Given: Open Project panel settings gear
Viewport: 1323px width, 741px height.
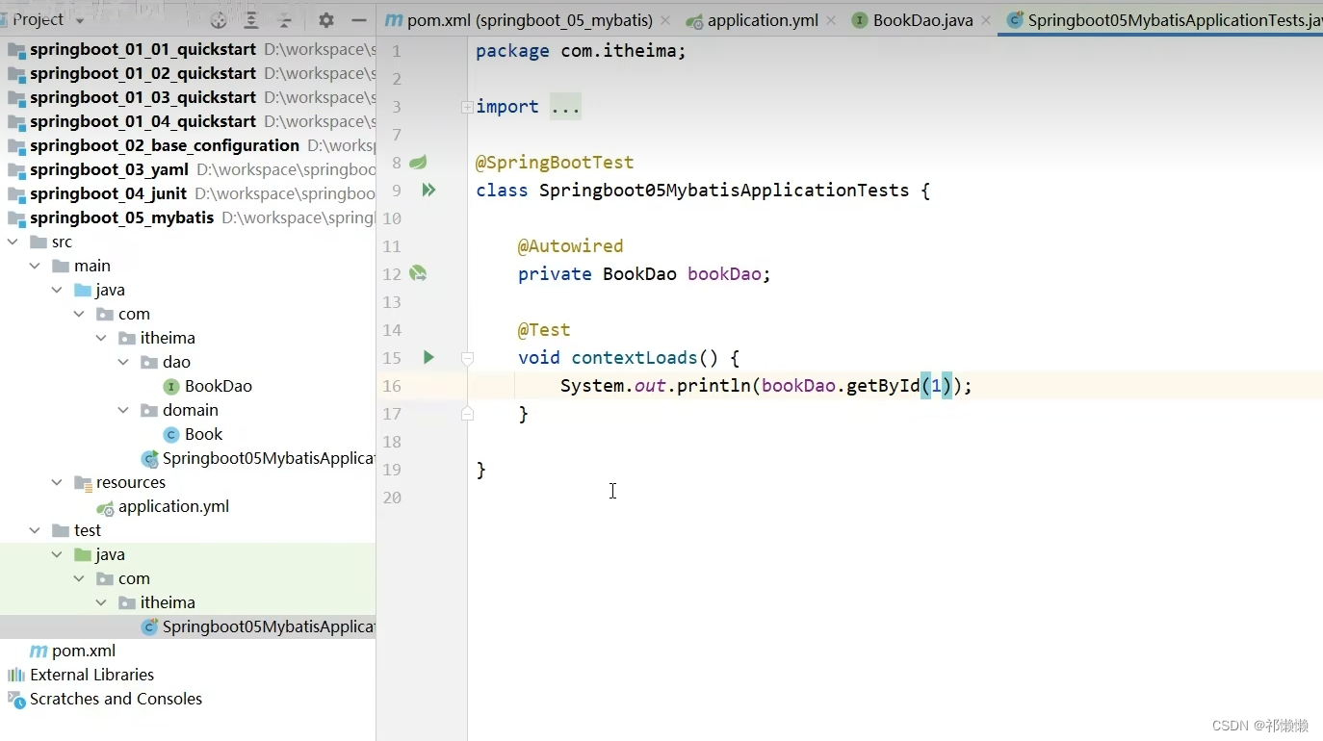Looking at the screenshot, I should pos(326,19).
